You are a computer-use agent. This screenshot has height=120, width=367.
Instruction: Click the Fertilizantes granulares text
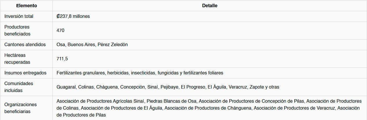pyautogui.click(x=81, y=73)
